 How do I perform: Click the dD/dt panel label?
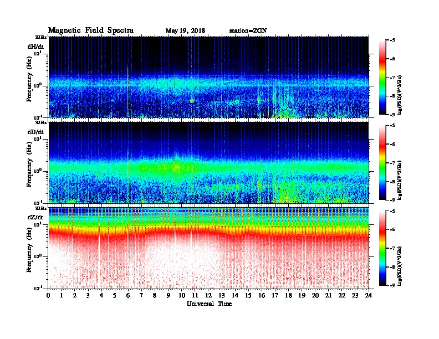(x=35, y=132)
